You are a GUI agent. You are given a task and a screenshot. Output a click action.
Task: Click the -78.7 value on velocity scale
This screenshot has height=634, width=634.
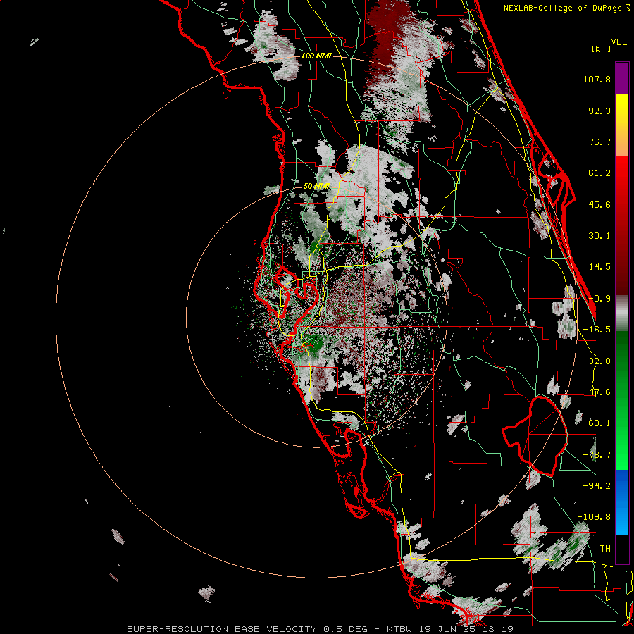[x=597, y=455]
